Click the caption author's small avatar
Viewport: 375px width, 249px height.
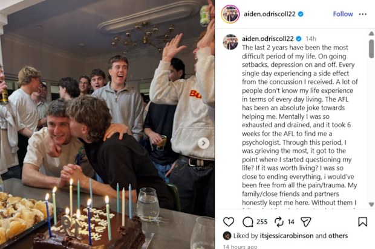[x=230, y=42]
